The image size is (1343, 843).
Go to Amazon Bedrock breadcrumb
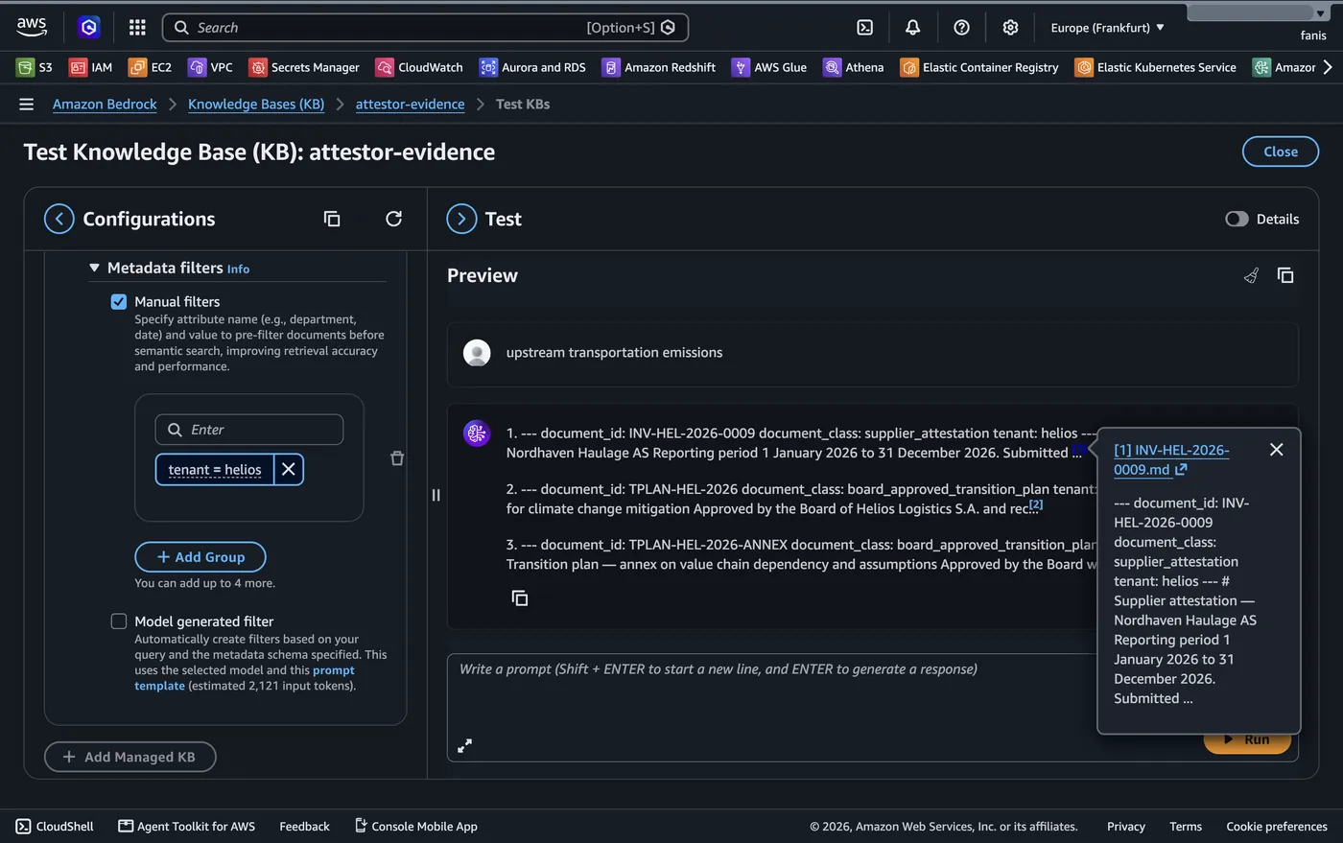[x=105, y=104]
